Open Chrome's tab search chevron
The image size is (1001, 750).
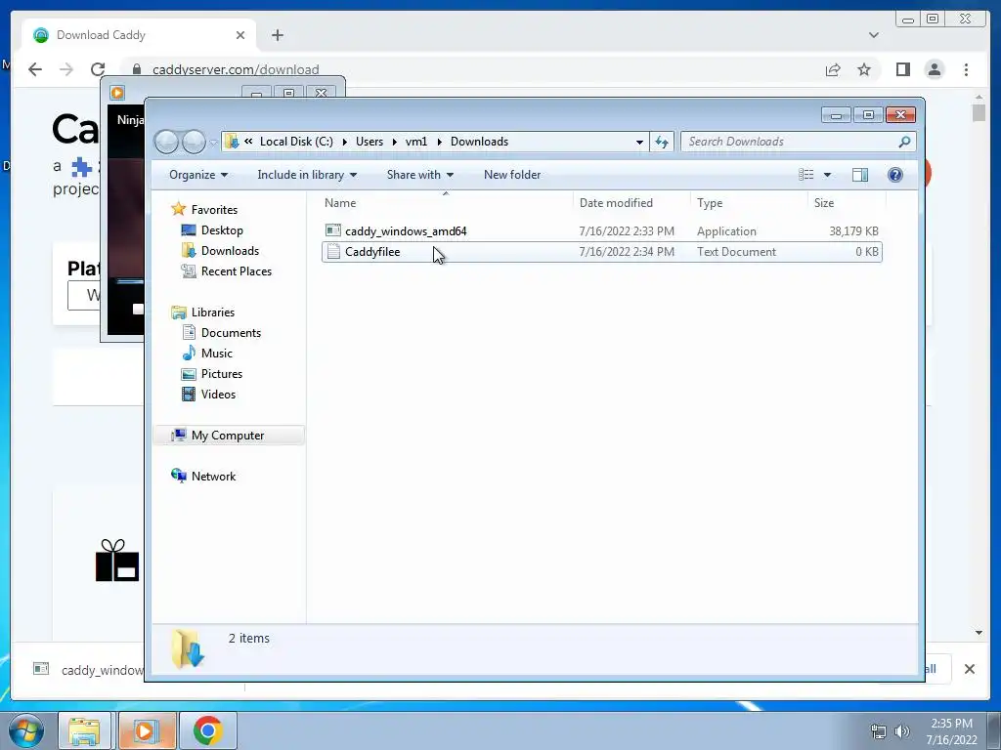tap(873, 35)
